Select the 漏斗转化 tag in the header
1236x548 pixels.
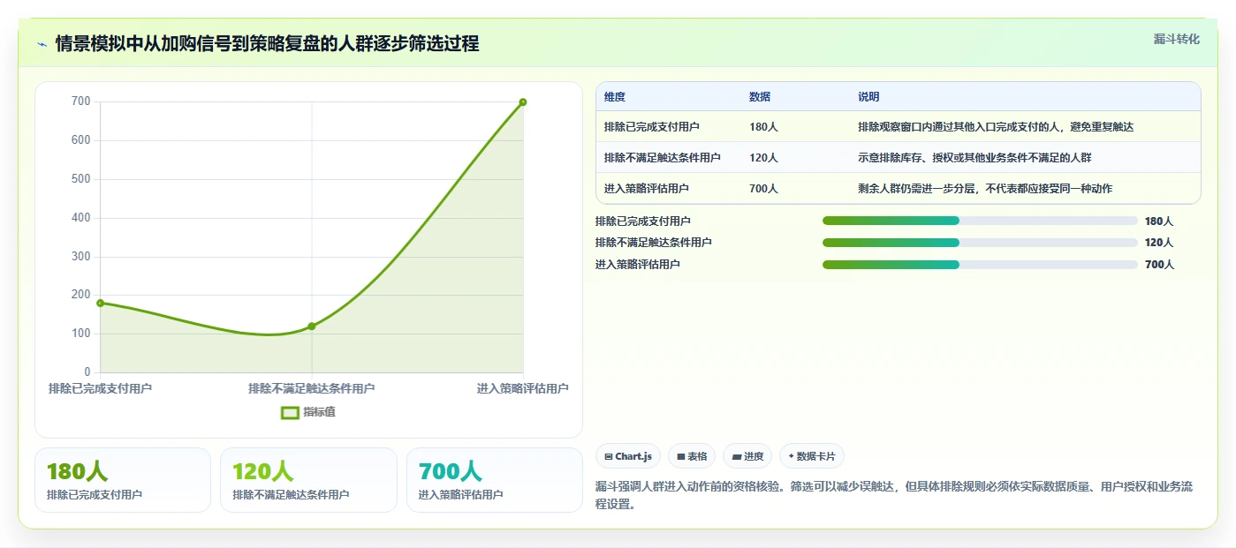coord(1176,39)
